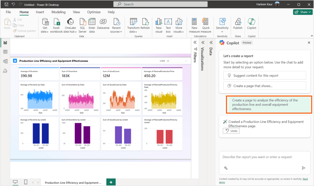Open the Copilot prompt guide sparkle icon

(x=226, y=168)
